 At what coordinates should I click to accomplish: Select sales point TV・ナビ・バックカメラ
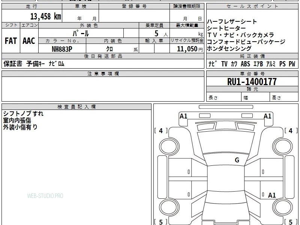[241, 35]
